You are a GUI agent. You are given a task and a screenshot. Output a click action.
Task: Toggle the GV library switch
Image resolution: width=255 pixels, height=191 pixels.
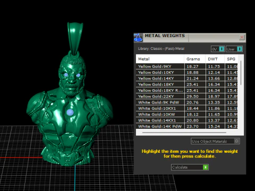(x=218, y=49)
